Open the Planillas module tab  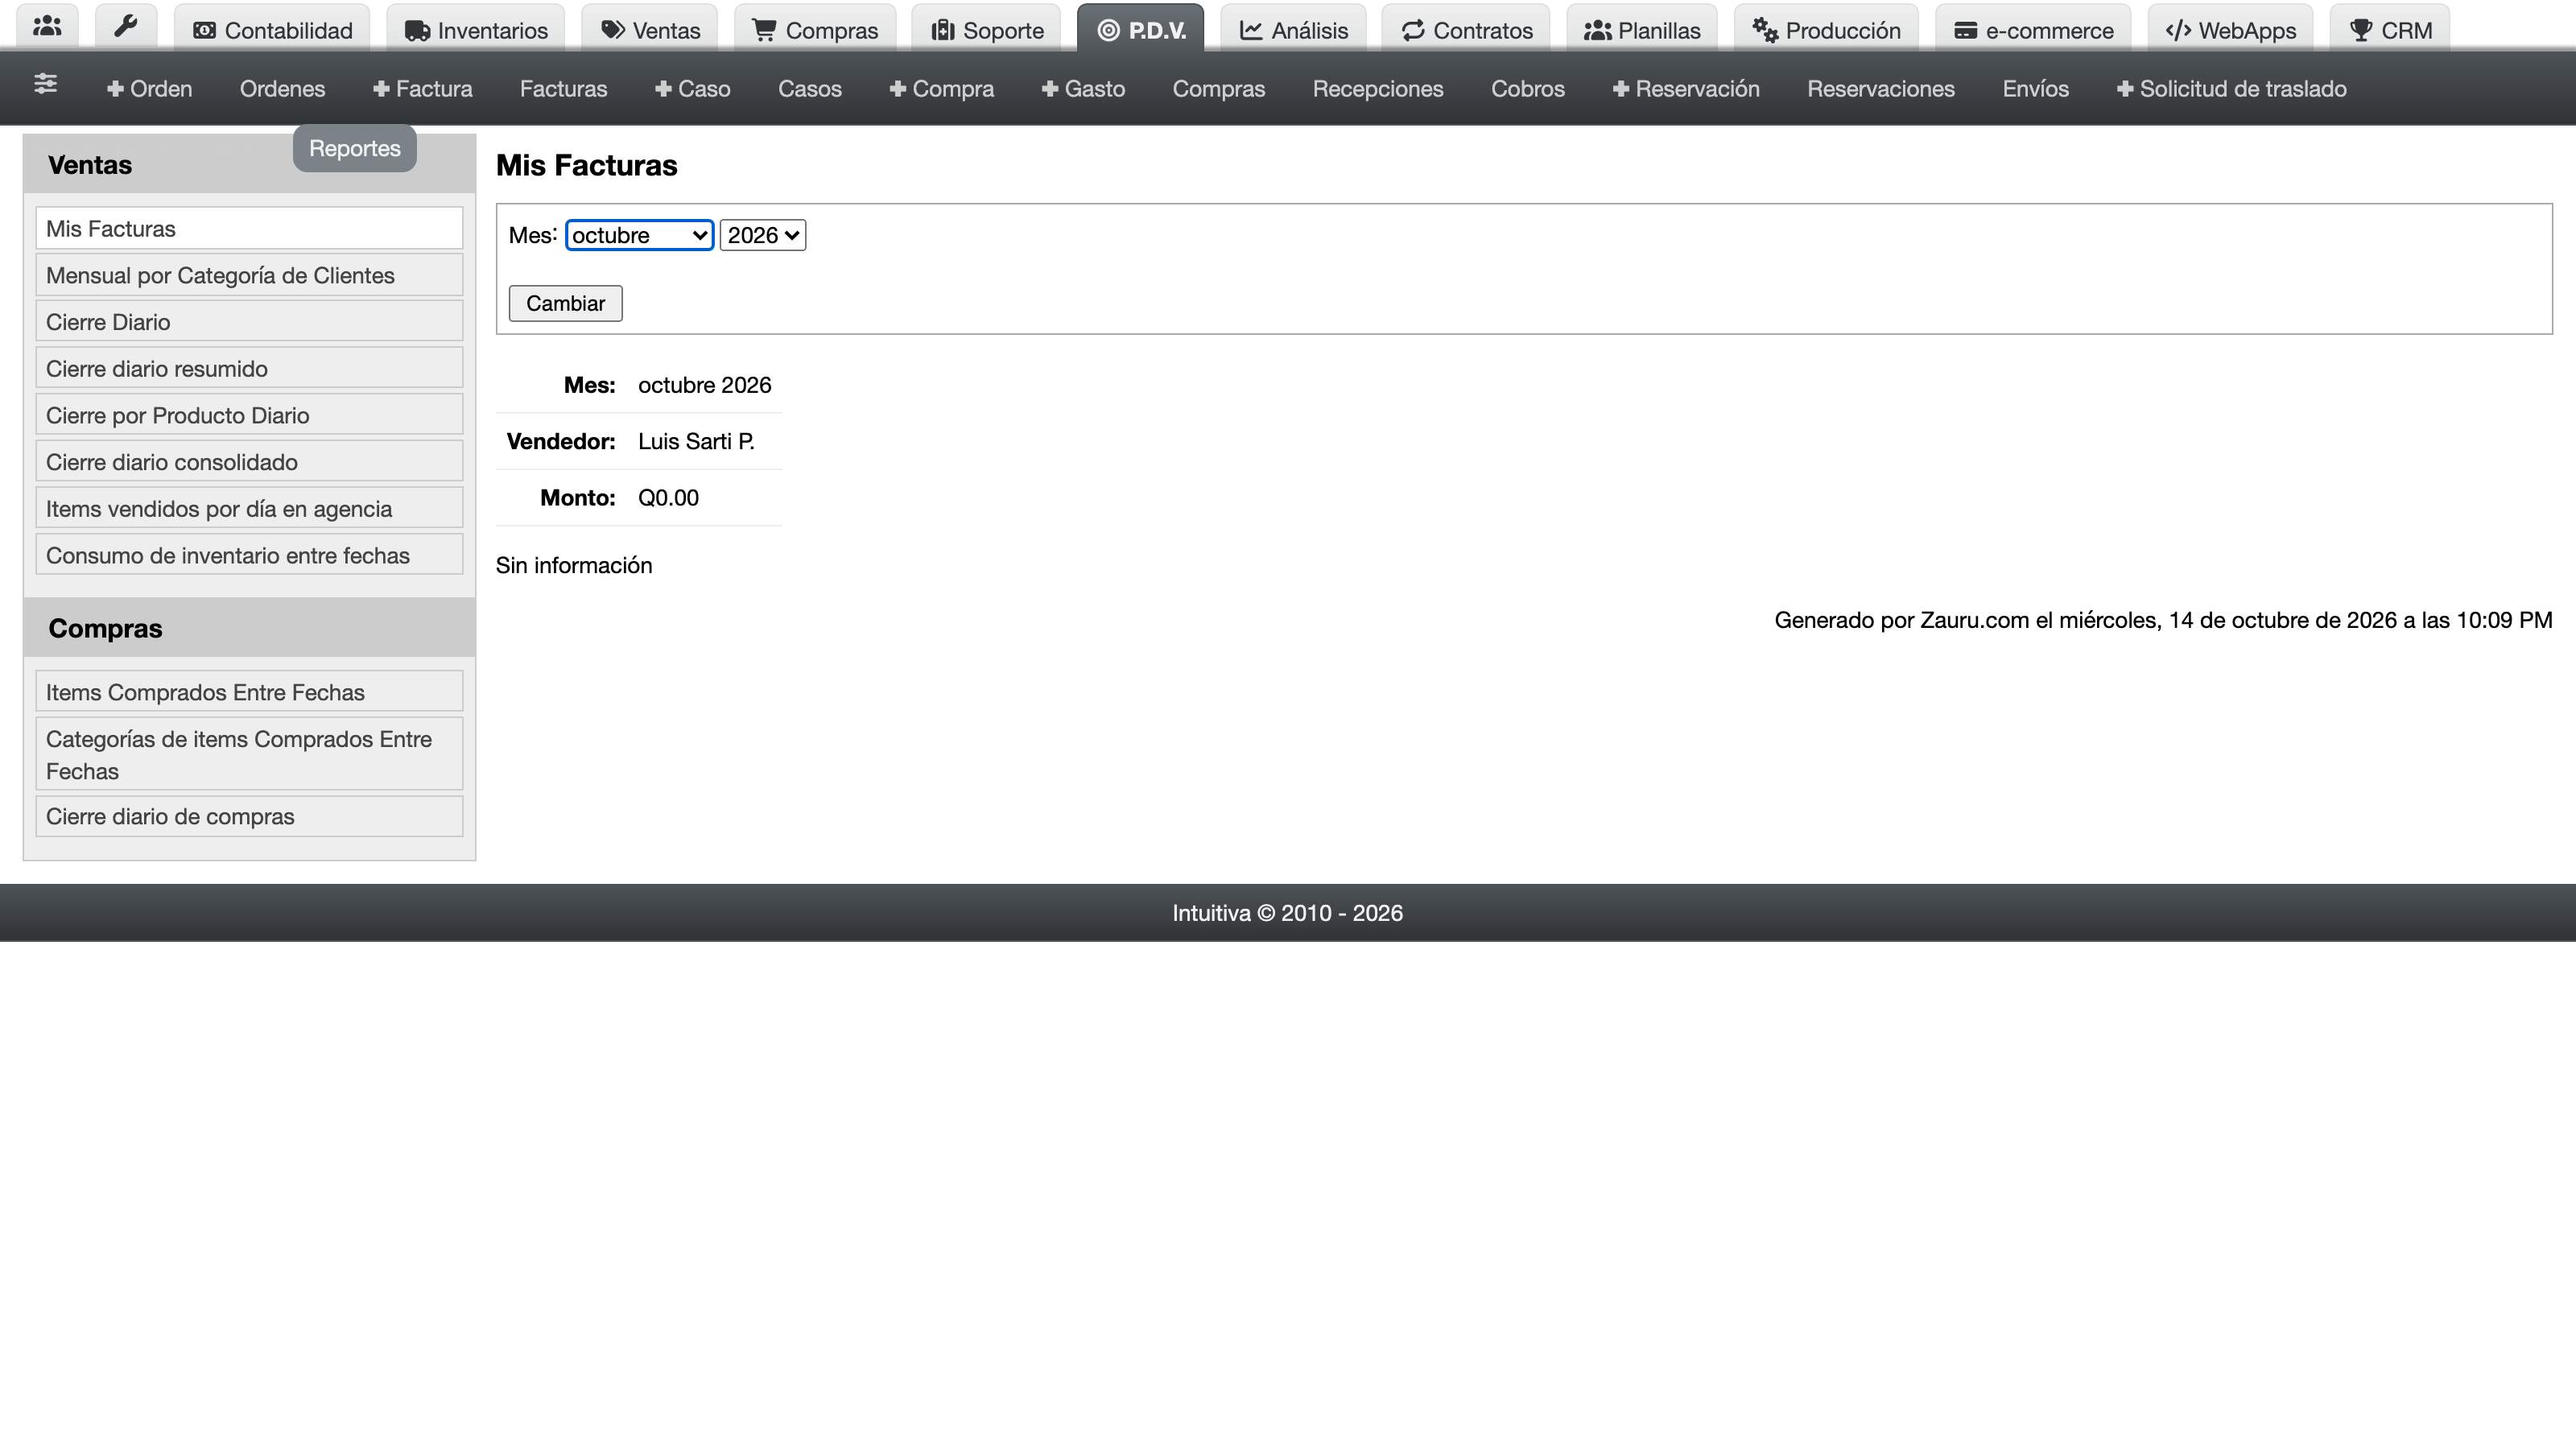(x=1643, y=30)
